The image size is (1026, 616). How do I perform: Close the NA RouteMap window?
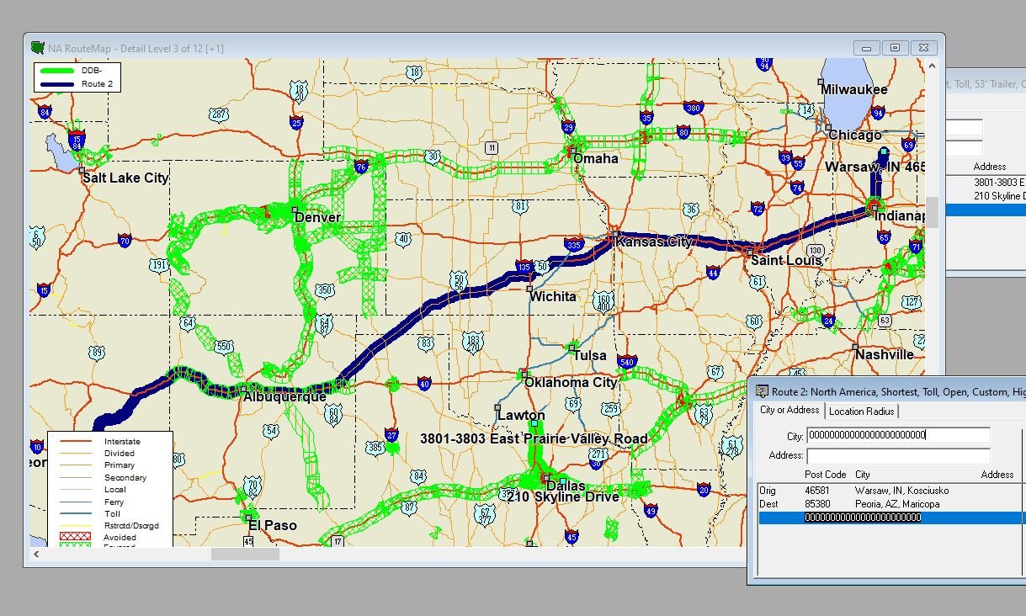pos(922,48)
